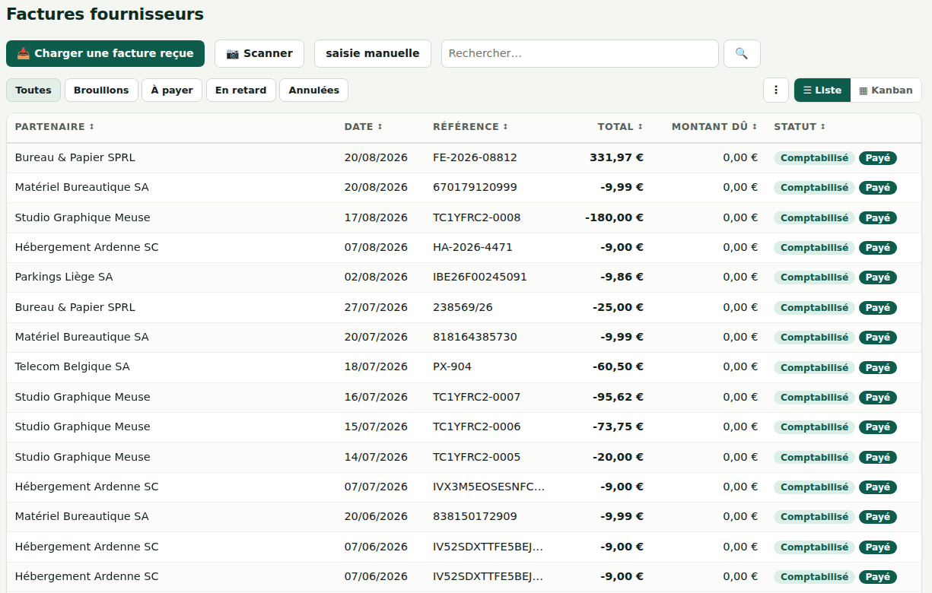Switch to Liste view
Viewport: 932px width, 593px height.
click(x=822, y=90)
